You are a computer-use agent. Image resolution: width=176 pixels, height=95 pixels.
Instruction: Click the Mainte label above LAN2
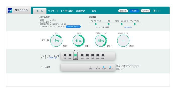tap(76, 51)
